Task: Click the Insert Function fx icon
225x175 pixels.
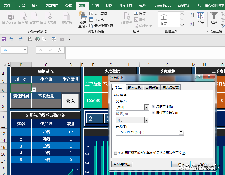Action: click(59, 50)
